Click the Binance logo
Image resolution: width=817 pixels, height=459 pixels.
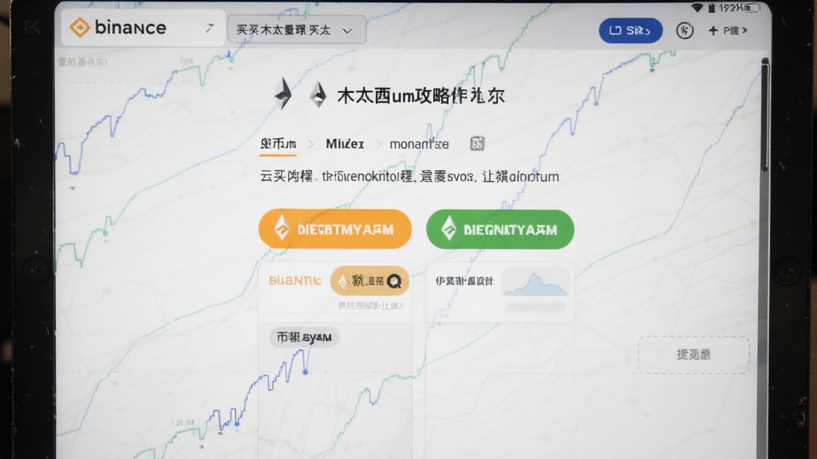pyautogui.click(x=118, y=28)
